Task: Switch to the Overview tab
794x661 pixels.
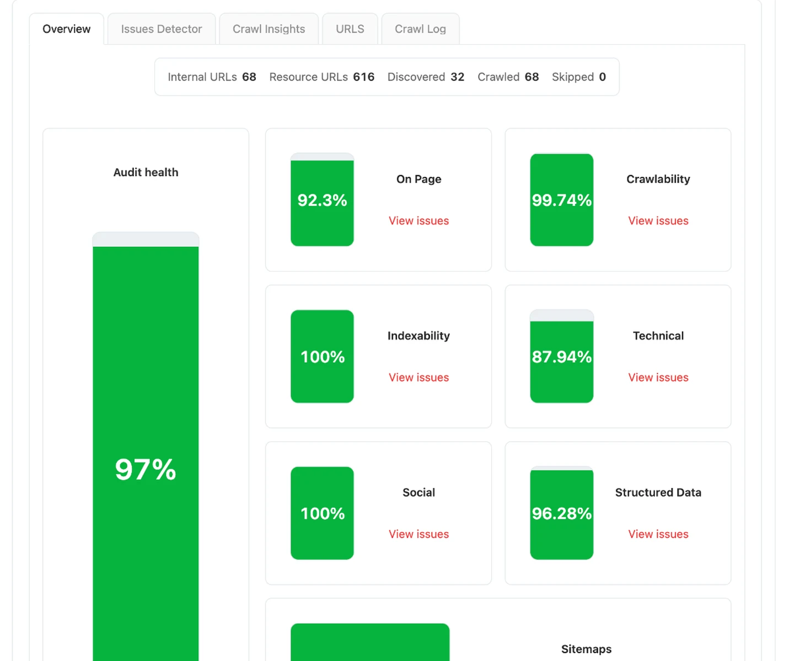Action: (x=66, y=29)
